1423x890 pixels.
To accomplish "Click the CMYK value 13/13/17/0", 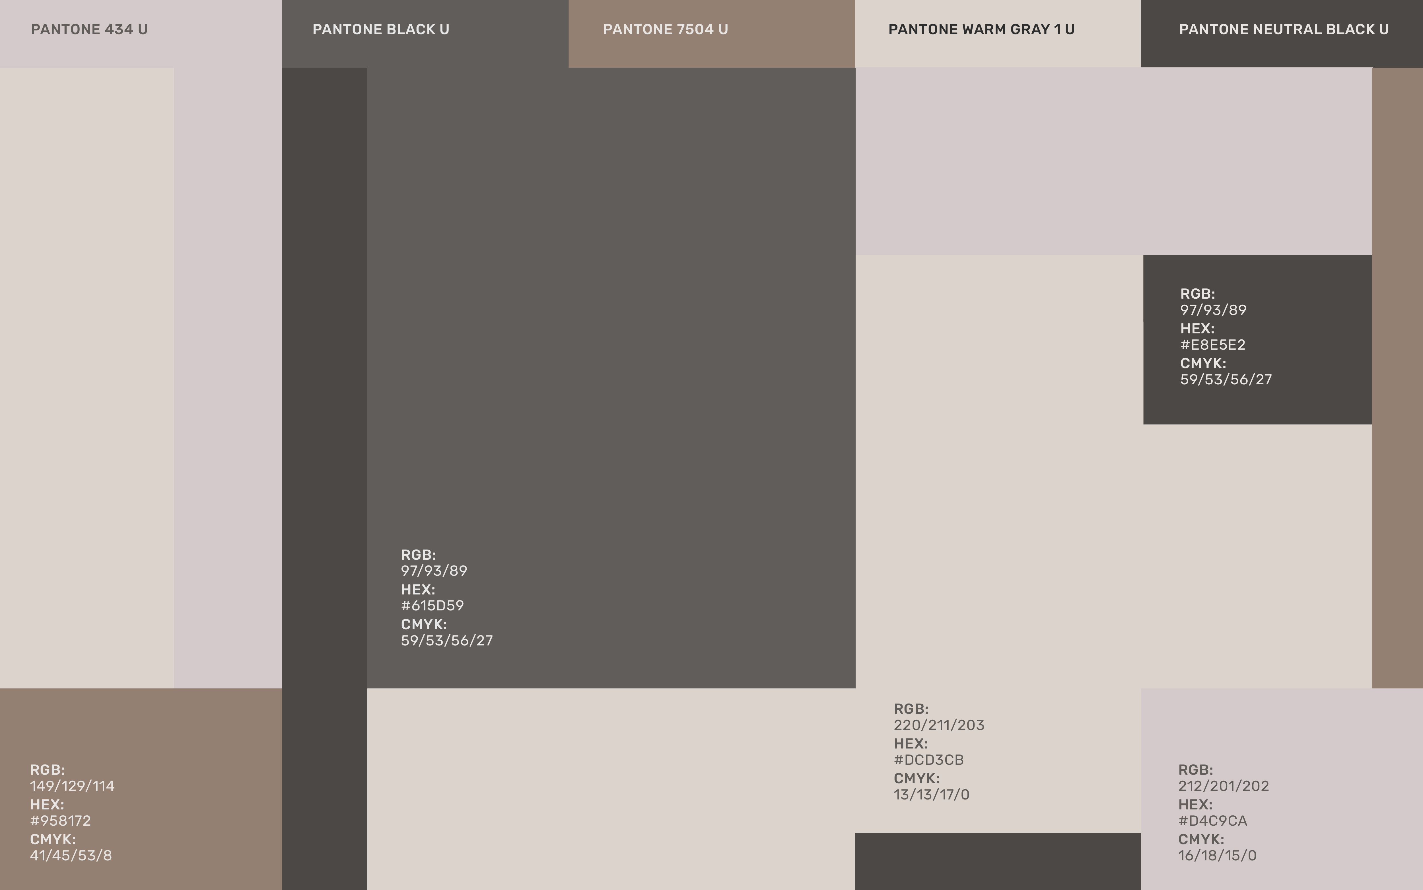I will click(932, 795).
